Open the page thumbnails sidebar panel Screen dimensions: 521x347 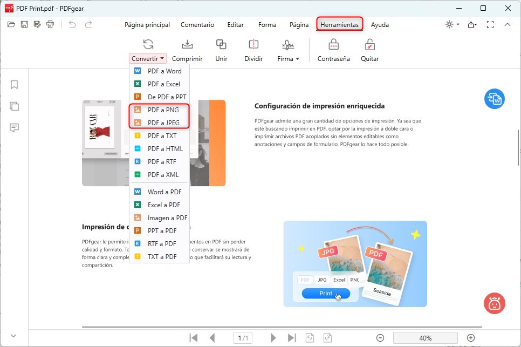(x=14, y=106)
